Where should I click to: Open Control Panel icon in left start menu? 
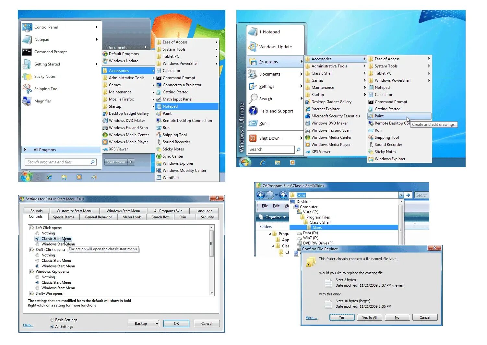click(27, 27)
